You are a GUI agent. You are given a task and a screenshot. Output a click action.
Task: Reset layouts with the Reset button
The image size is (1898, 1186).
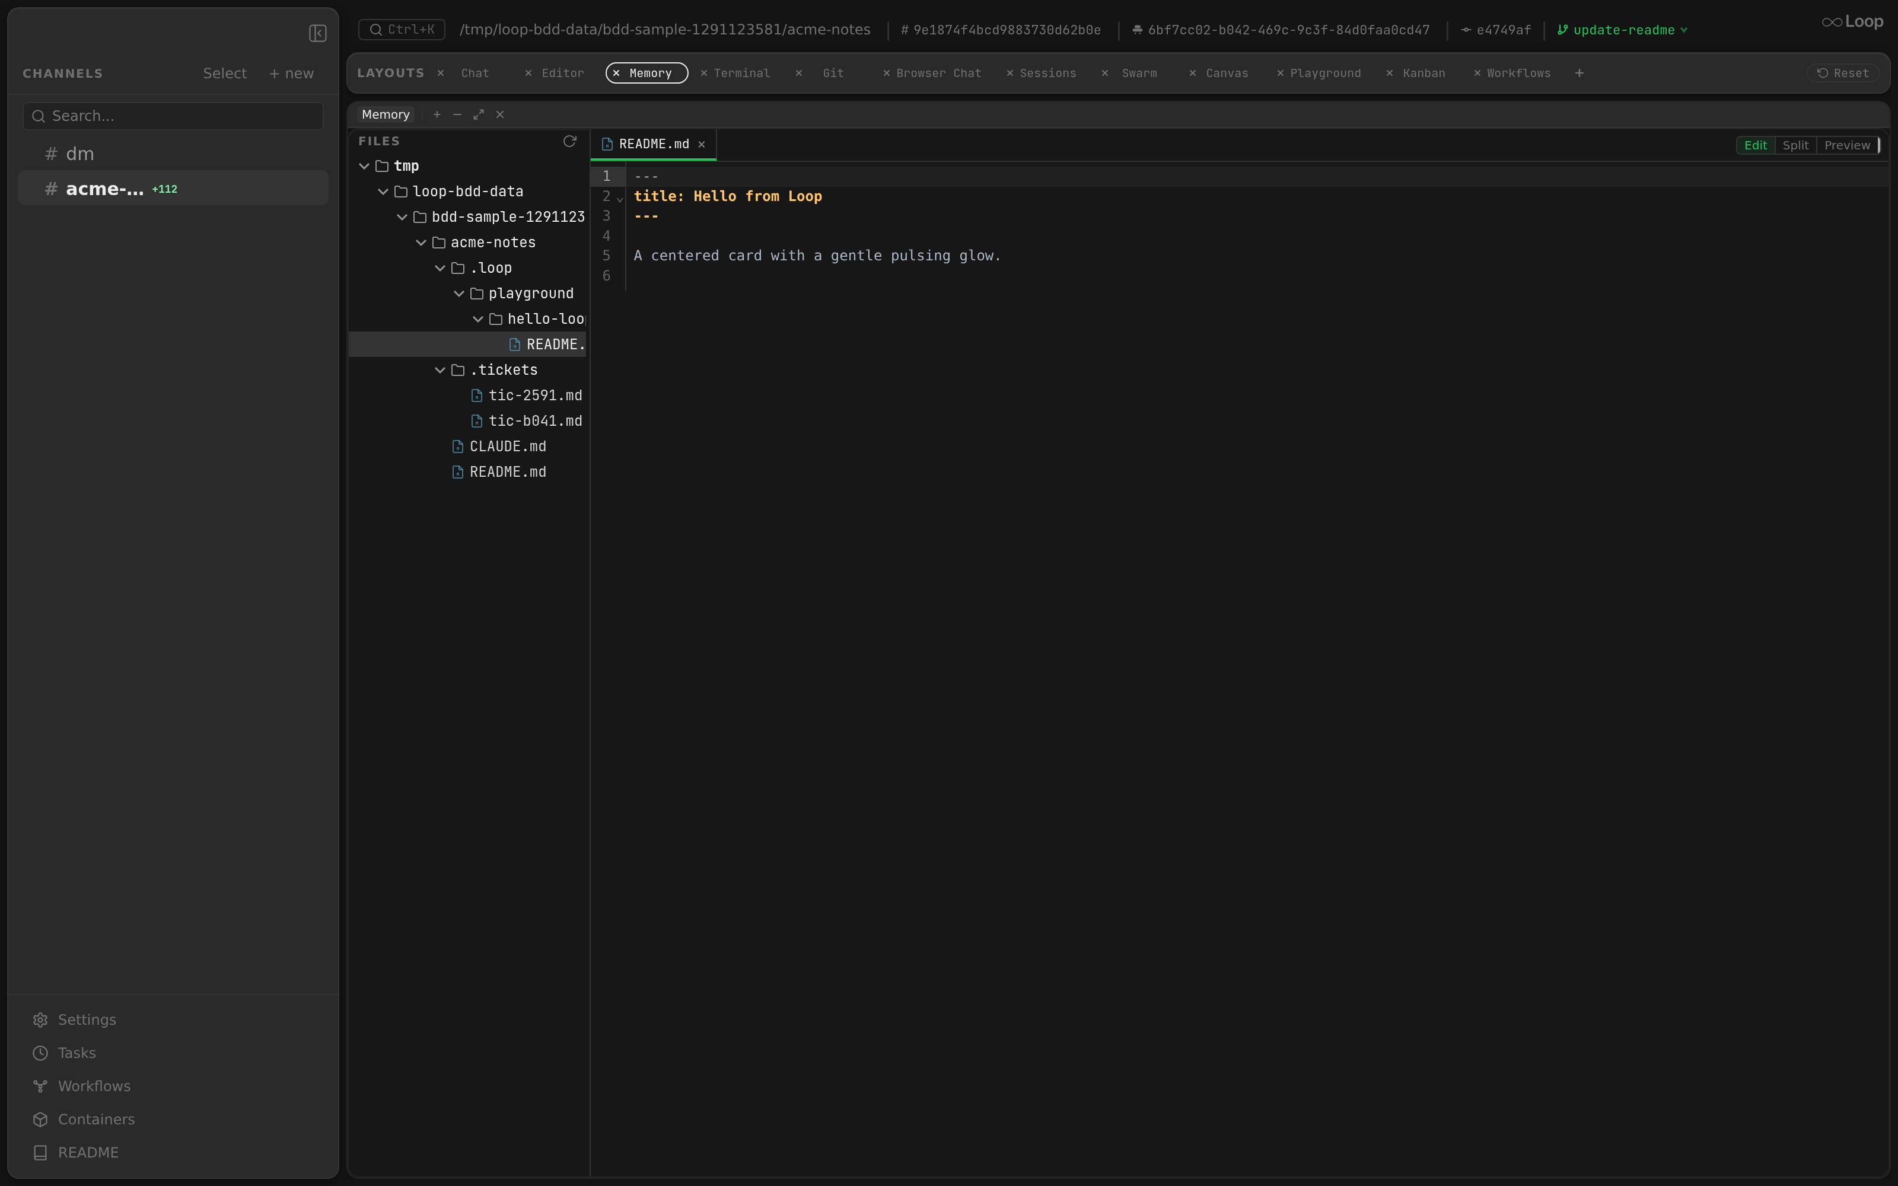coord(1842,73)
